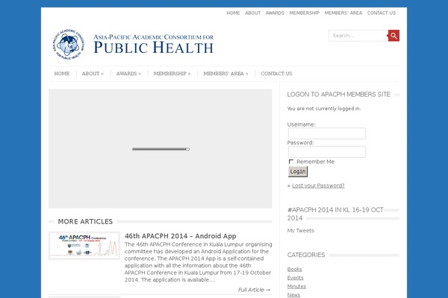Open the 46th APACPH 2014 Android App headline
Screen dimensions: 448x298
tap(180, 236)
